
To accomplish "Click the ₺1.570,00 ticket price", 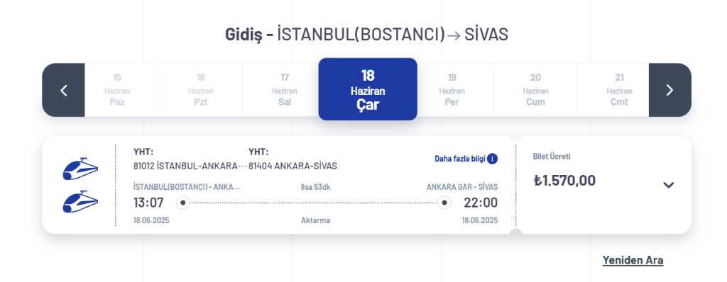I will click(x=564, y=180).
